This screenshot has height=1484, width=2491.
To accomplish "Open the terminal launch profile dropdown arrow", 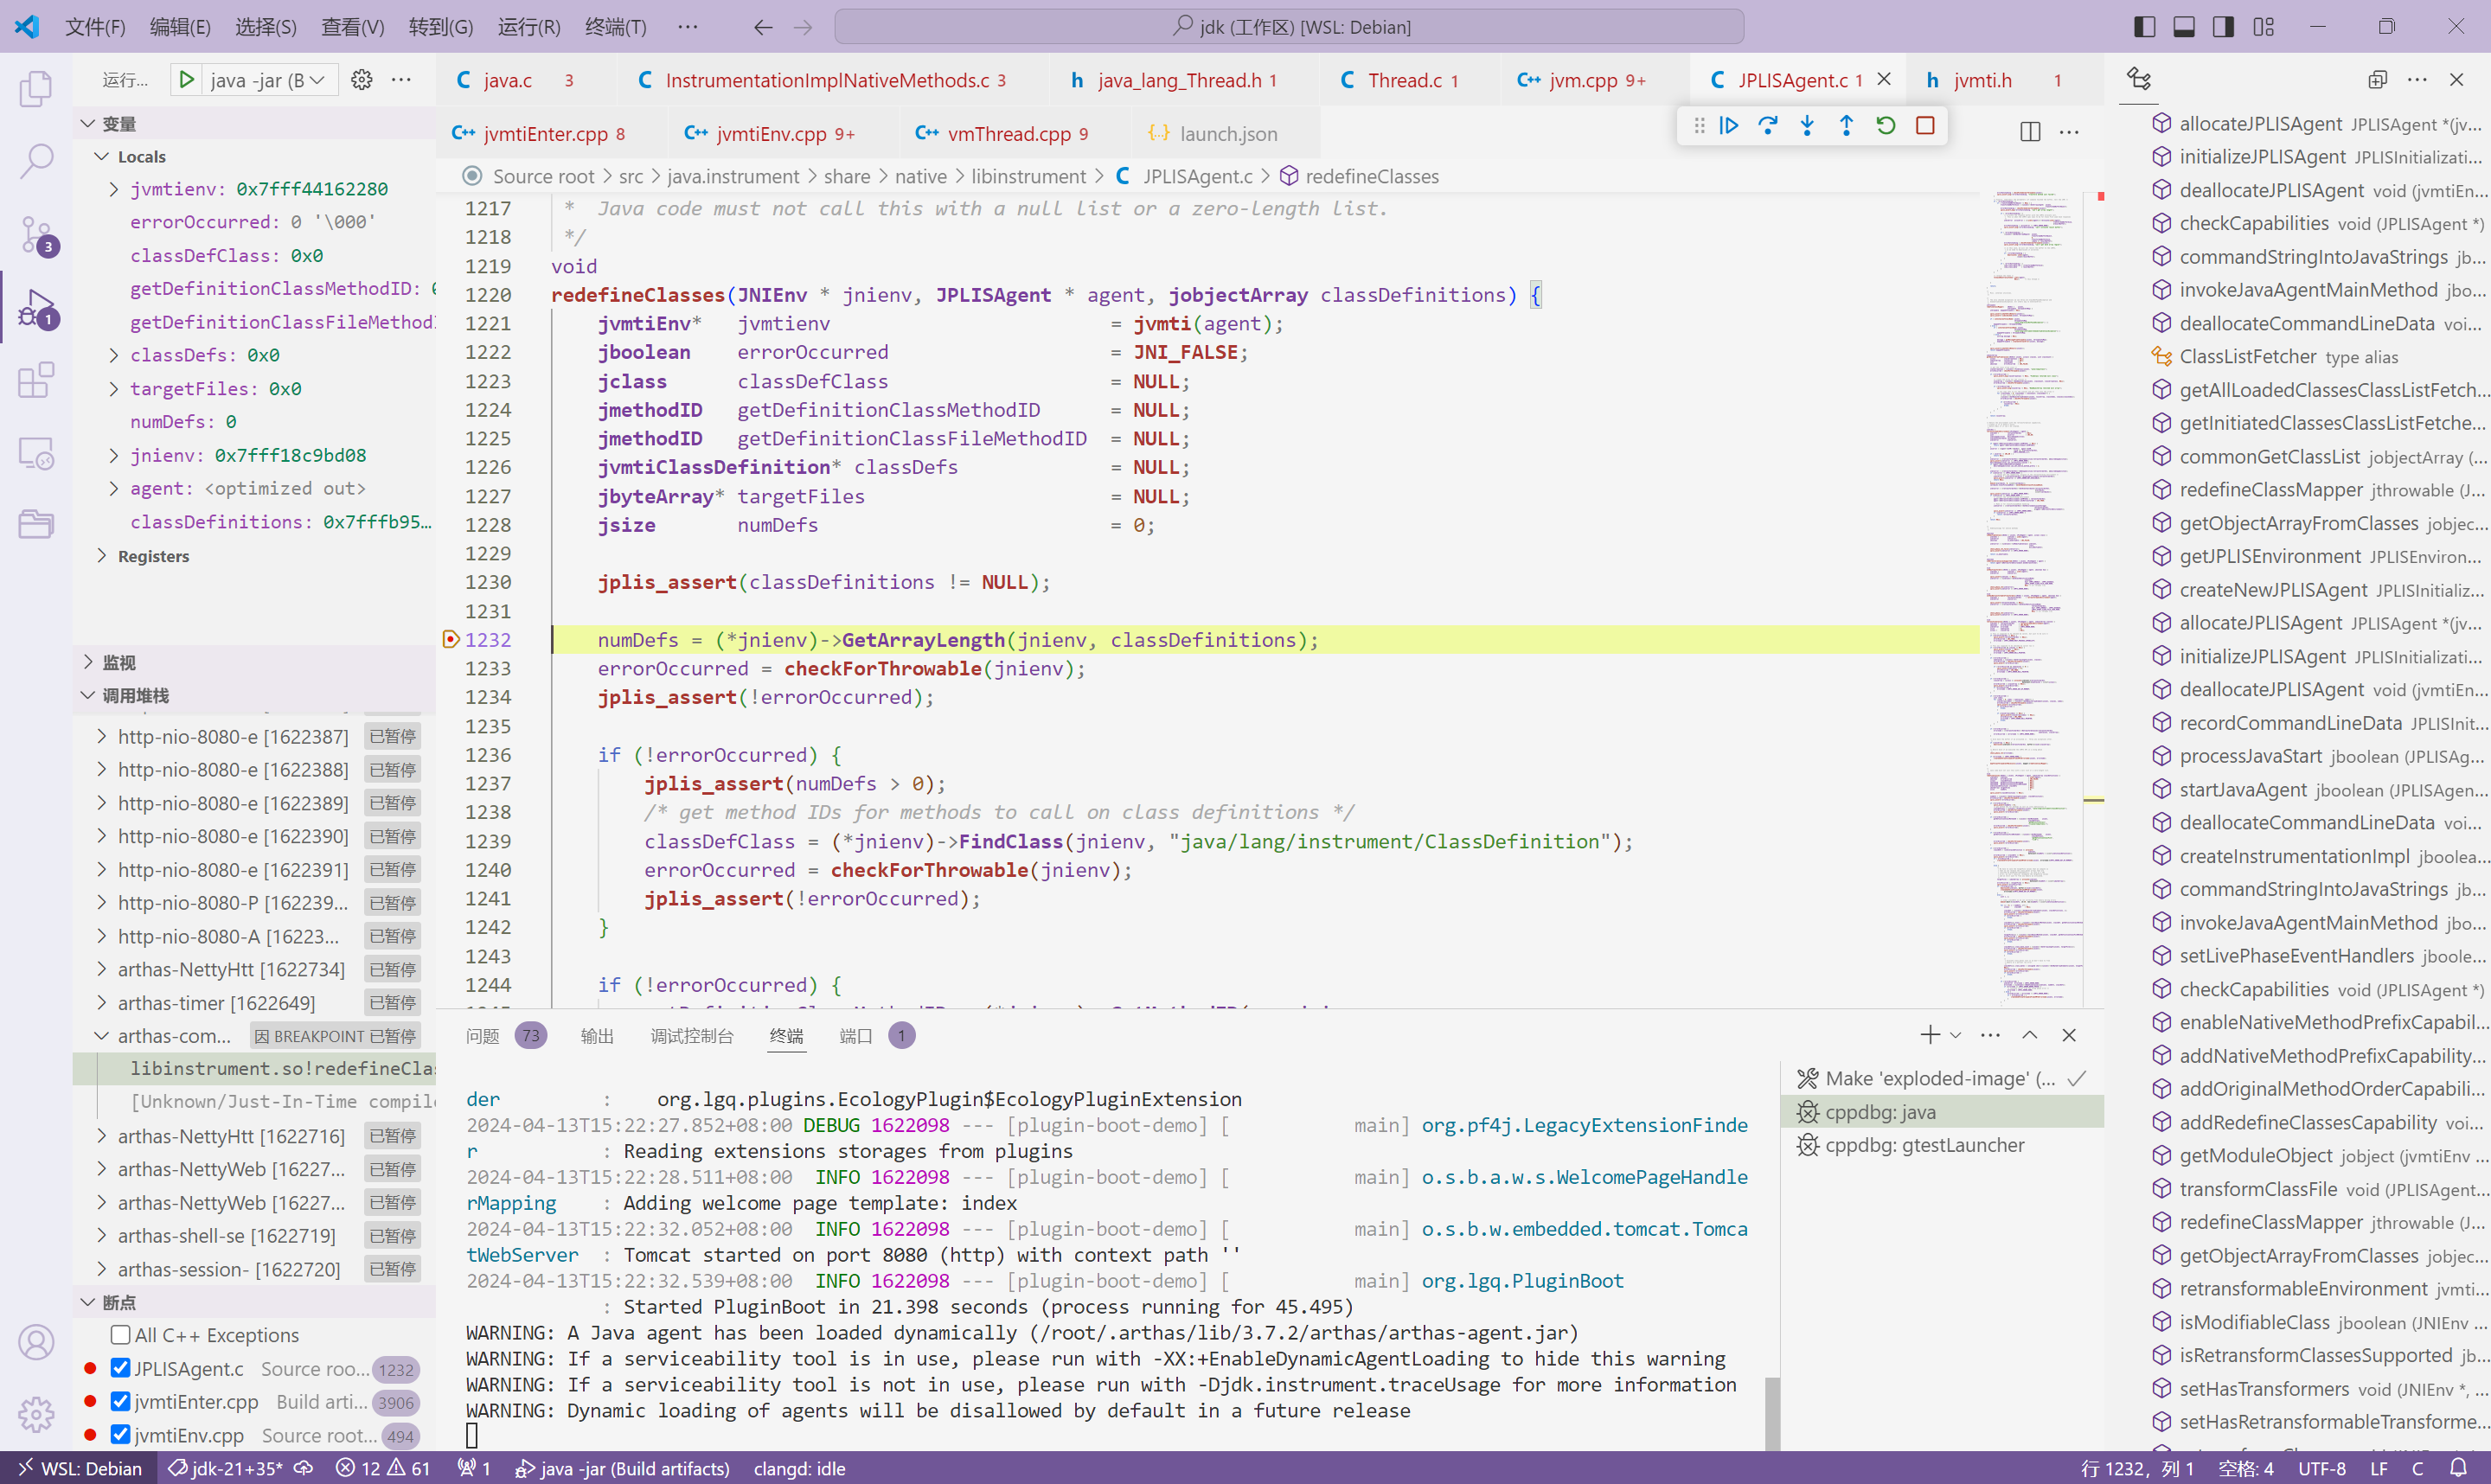I will click(1956, 1035).
